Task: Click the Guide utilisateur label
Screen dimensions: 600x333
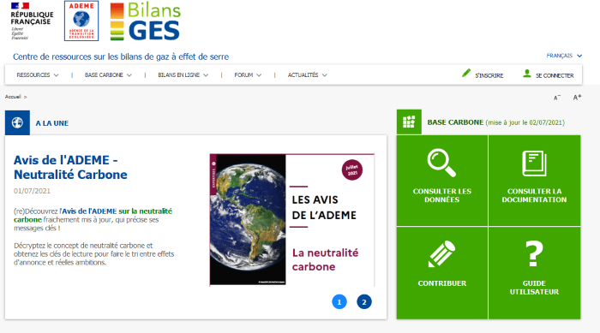Action: pyautogui.click(x=534, y=288)
